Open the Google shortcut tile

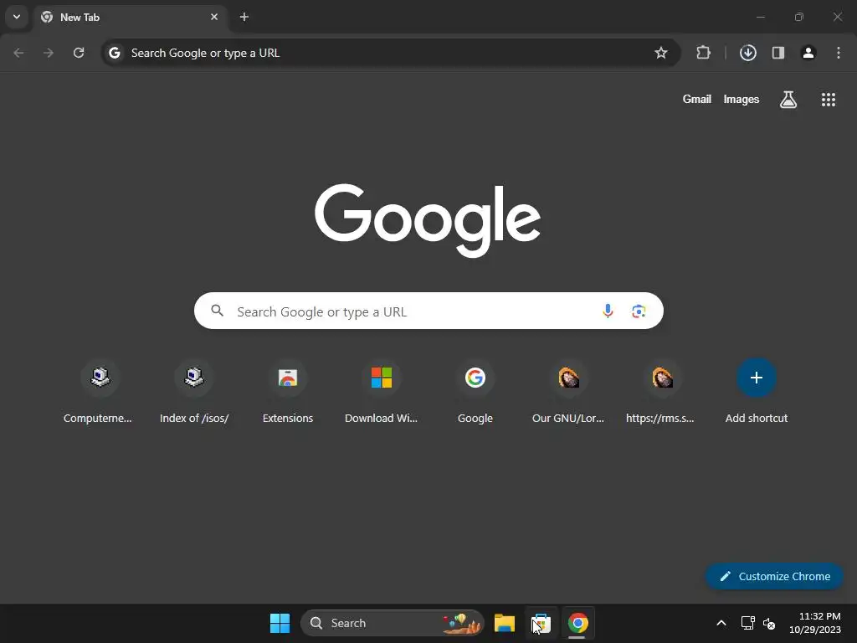(475, 392)
